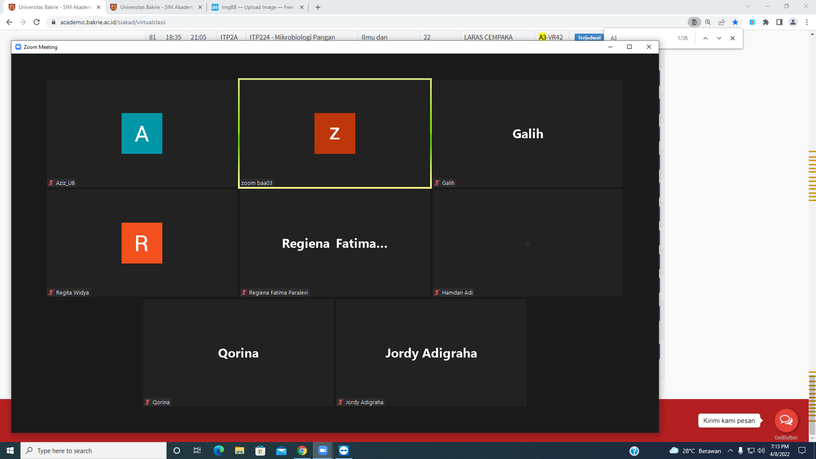816x459 pixels.
Task: Open the weather widget showing 28°C Berawan
Action: click(x=695, y=451)
